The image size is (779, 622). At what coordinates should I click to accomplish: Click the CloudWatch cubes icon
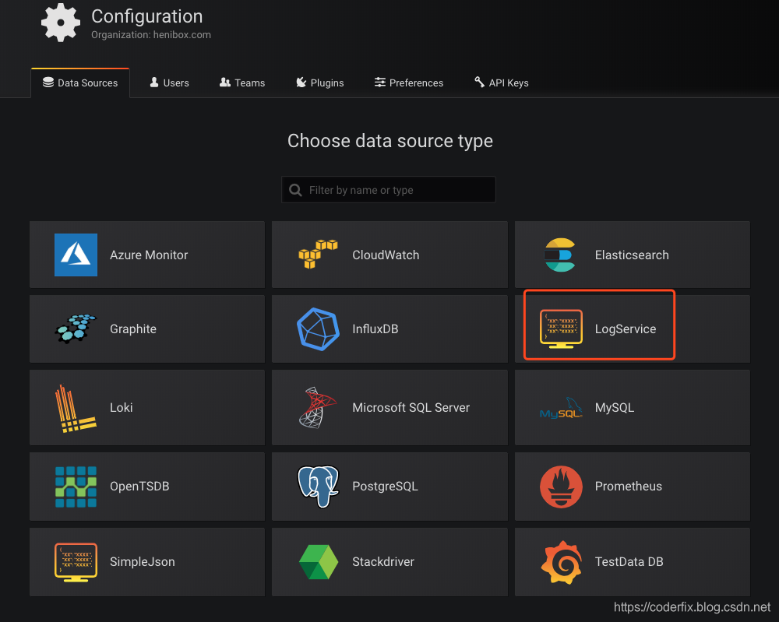(318, 254)
